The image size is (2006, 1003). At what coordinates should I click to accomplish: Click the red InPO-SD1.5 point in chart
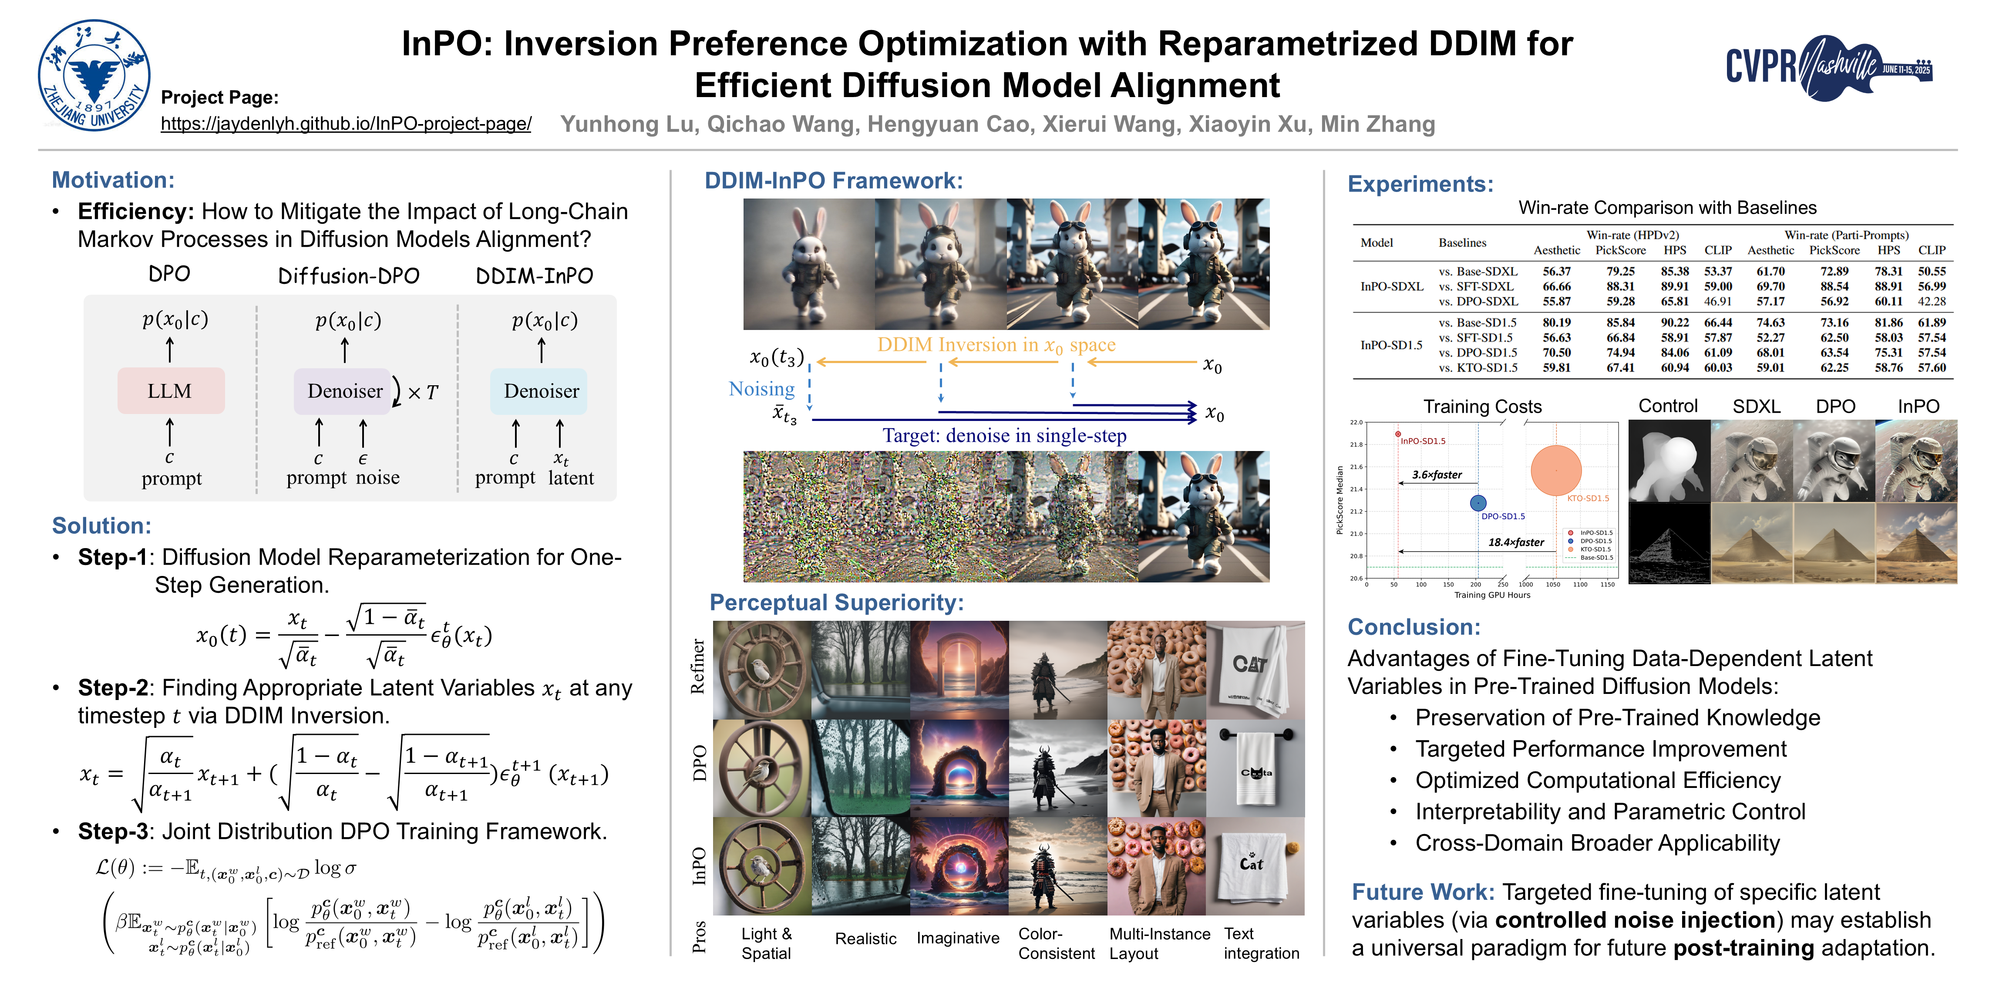click(x=1398, y=434)
